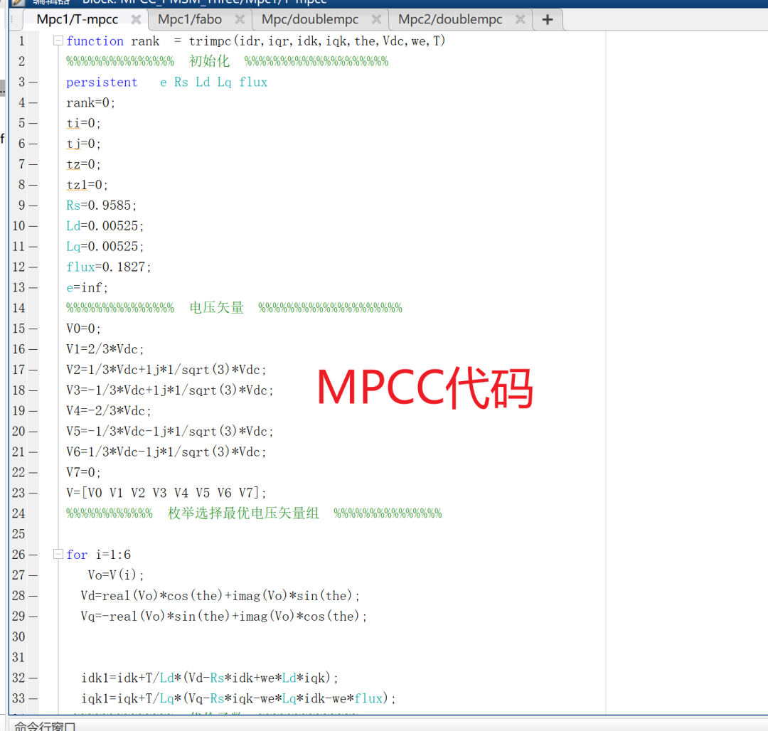Click the for i=1:6 loop header
The width and height of the screenshot is (768, 731).
pyautogui.click(x=98, y=555)
